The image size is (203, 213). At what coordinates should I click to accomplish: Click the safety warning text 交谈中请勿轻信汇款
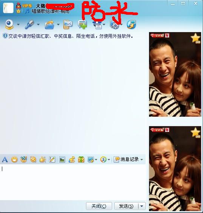click(x=71, y=36)
